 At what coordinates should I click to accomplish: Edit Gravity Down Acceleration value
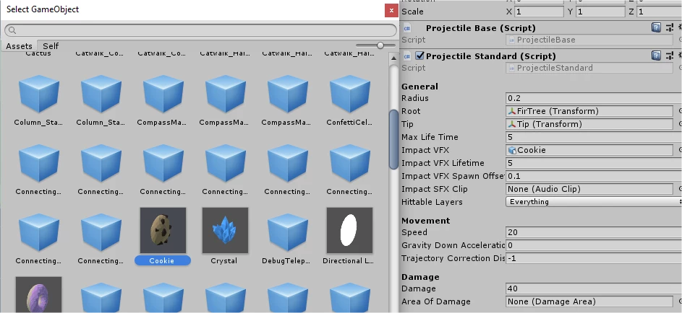(x=594, y=245)
